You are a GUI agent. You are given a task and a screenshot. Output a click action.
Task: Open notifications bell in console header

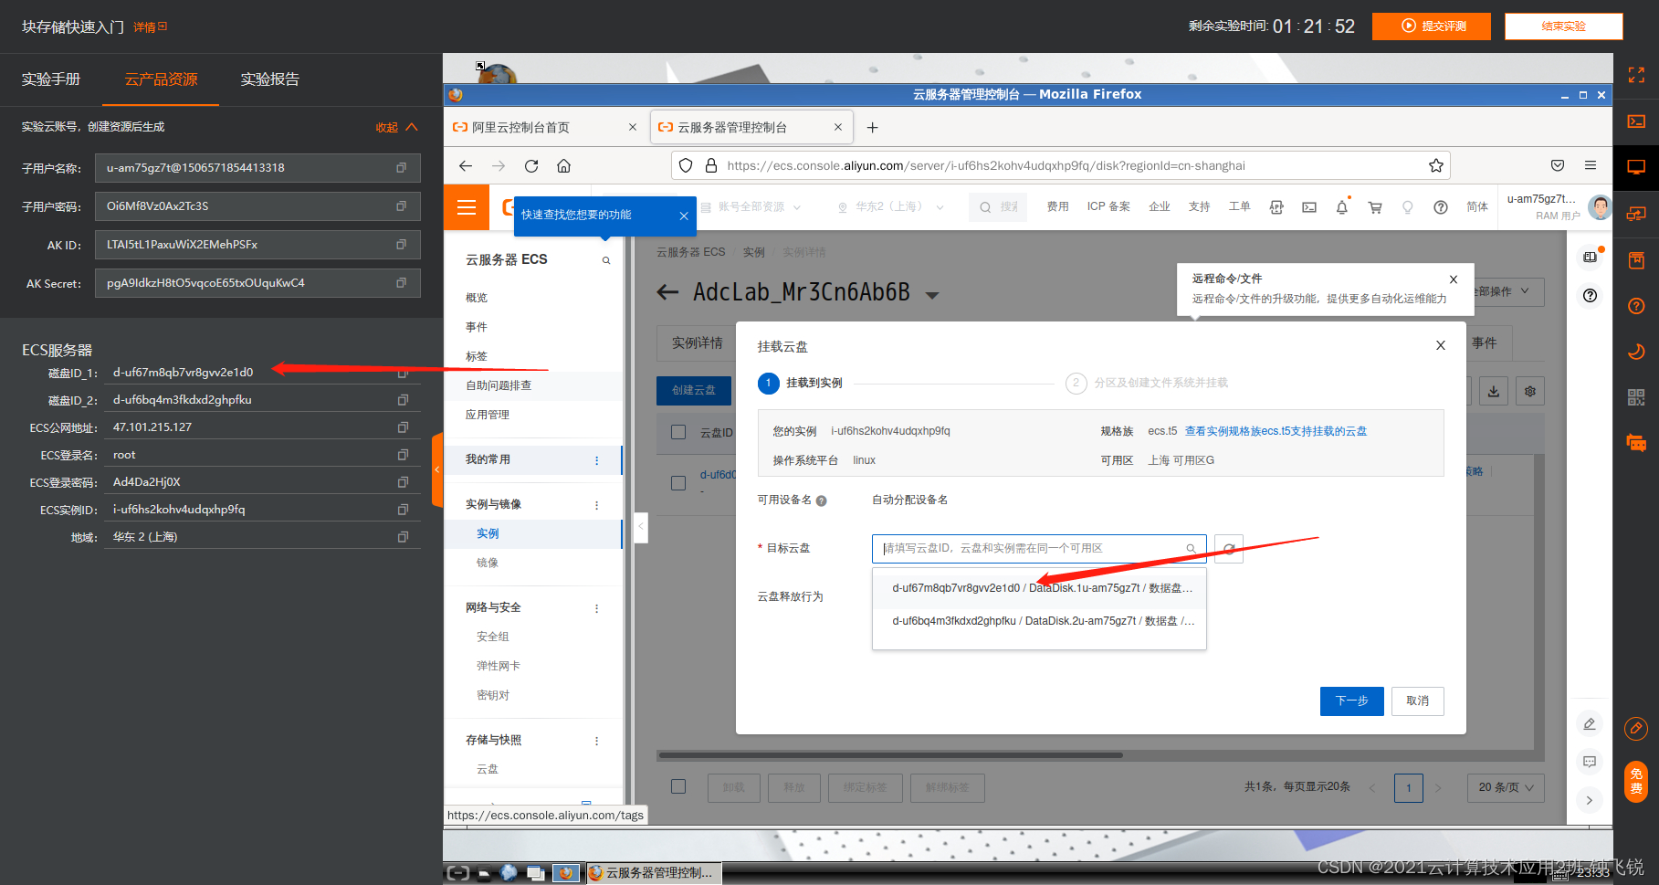[1342, 207]
